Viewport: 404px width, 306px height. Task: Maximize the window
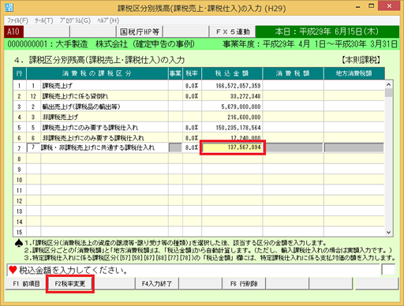click(x=371, y=6)
